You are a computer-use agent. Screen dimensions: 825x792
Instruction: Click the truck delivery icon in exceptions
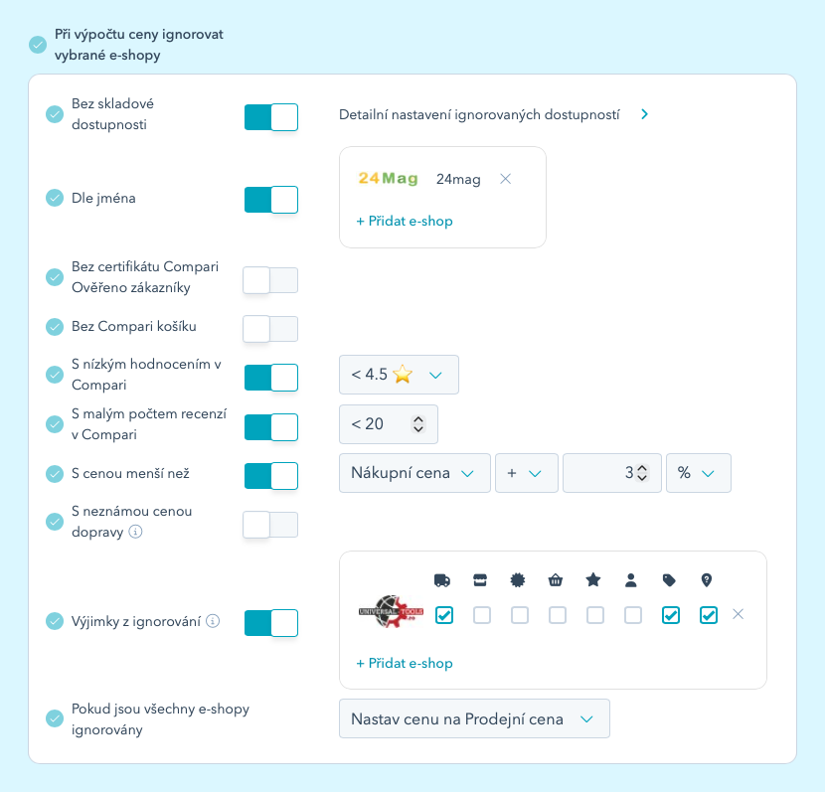[x=442, y=580]
